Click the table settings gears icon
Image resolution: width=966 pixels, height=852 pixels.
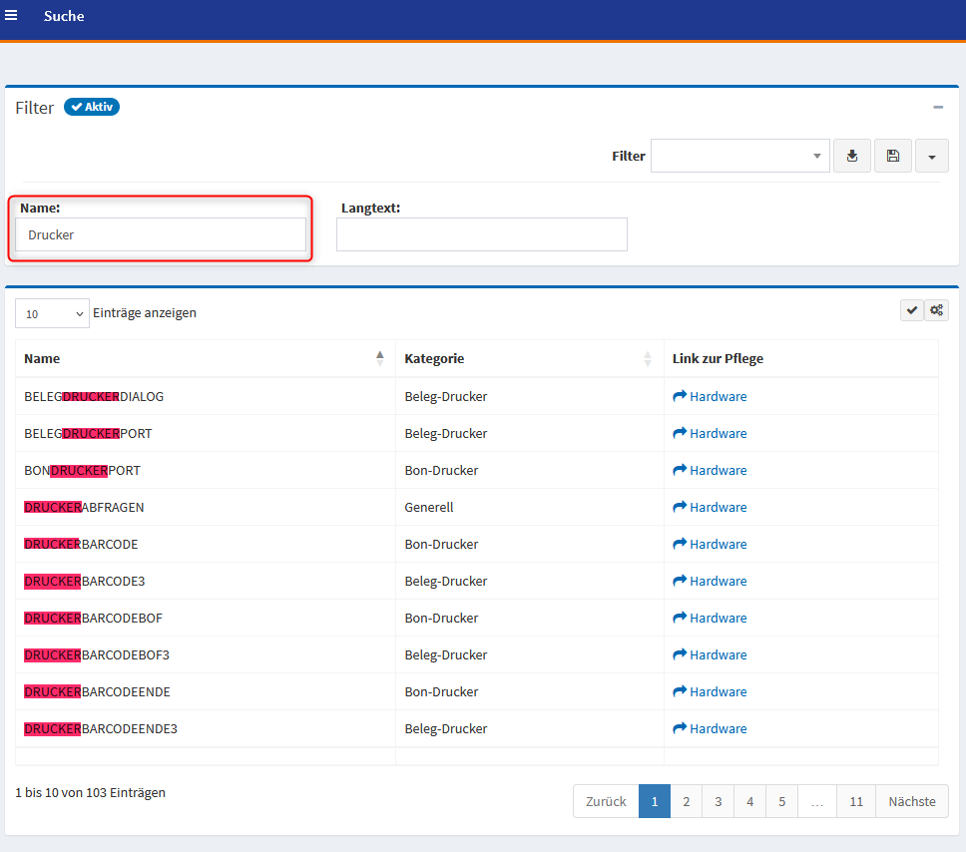coord(937,310)
